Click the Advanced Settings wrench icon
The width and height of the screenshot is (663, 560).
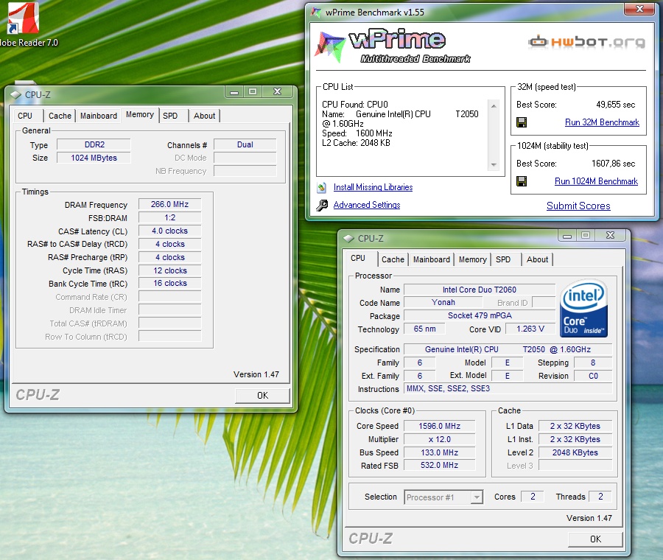[322, 205]
